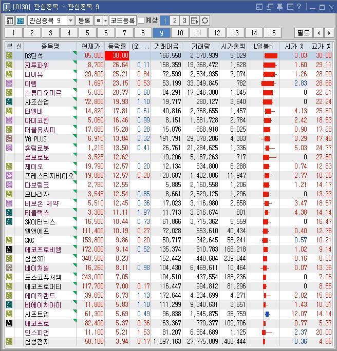Click the teal 신 badge on SK이터닉스 row
Screen dimensions: 337x351
pyautogui.click(x=9, y=221)
